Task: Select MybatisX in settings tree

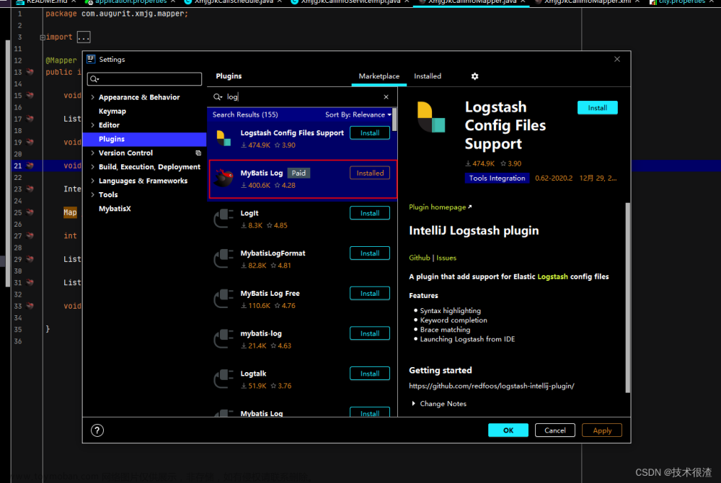Action: tap(115, 209)
